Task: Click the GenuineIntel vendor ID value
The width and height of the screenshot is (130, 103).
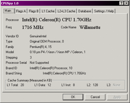Action: click(38, 36)
